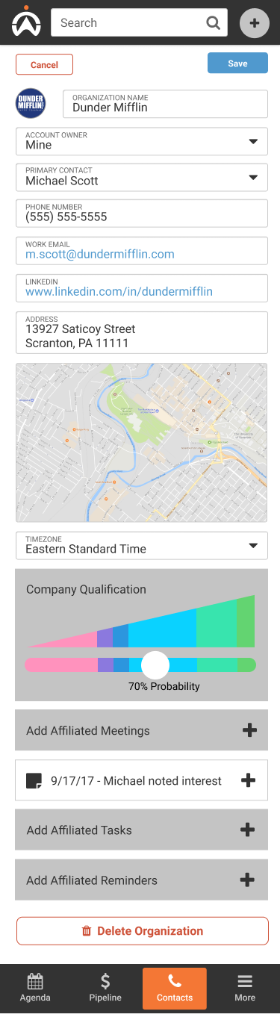
Task: Click the search magnifier icon
Action: (214, 23)
